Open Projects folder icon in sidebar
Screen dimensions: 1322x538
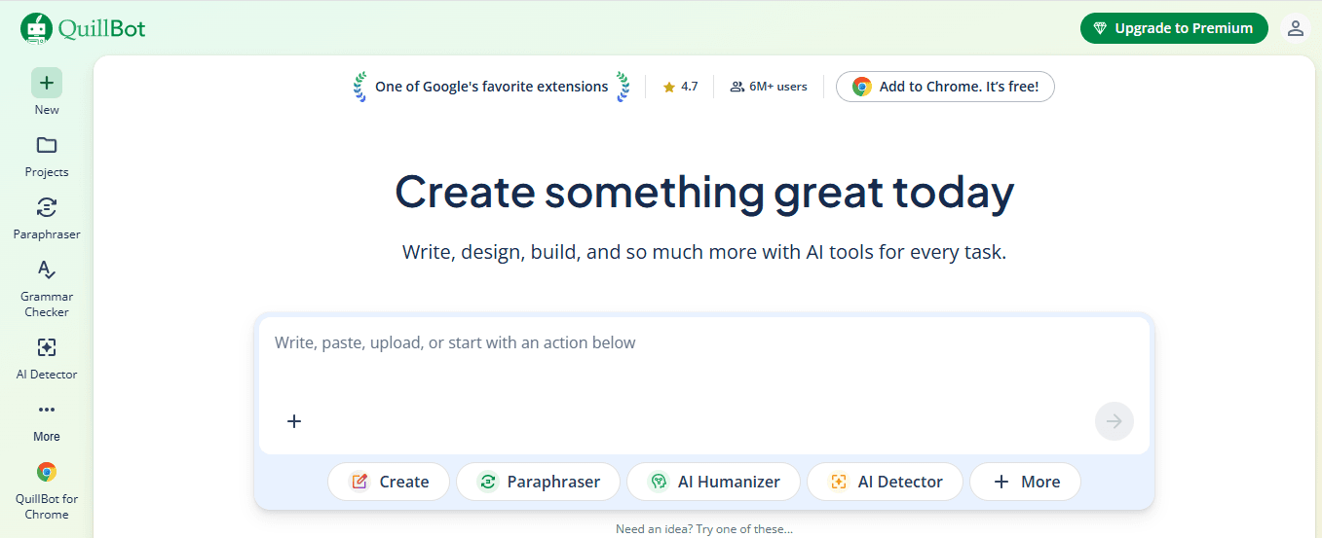point(47,146)
